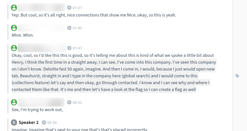Click the blurred speaker name at 07:45
Viewport: 247px width, 131px height.
click(41, 28)
